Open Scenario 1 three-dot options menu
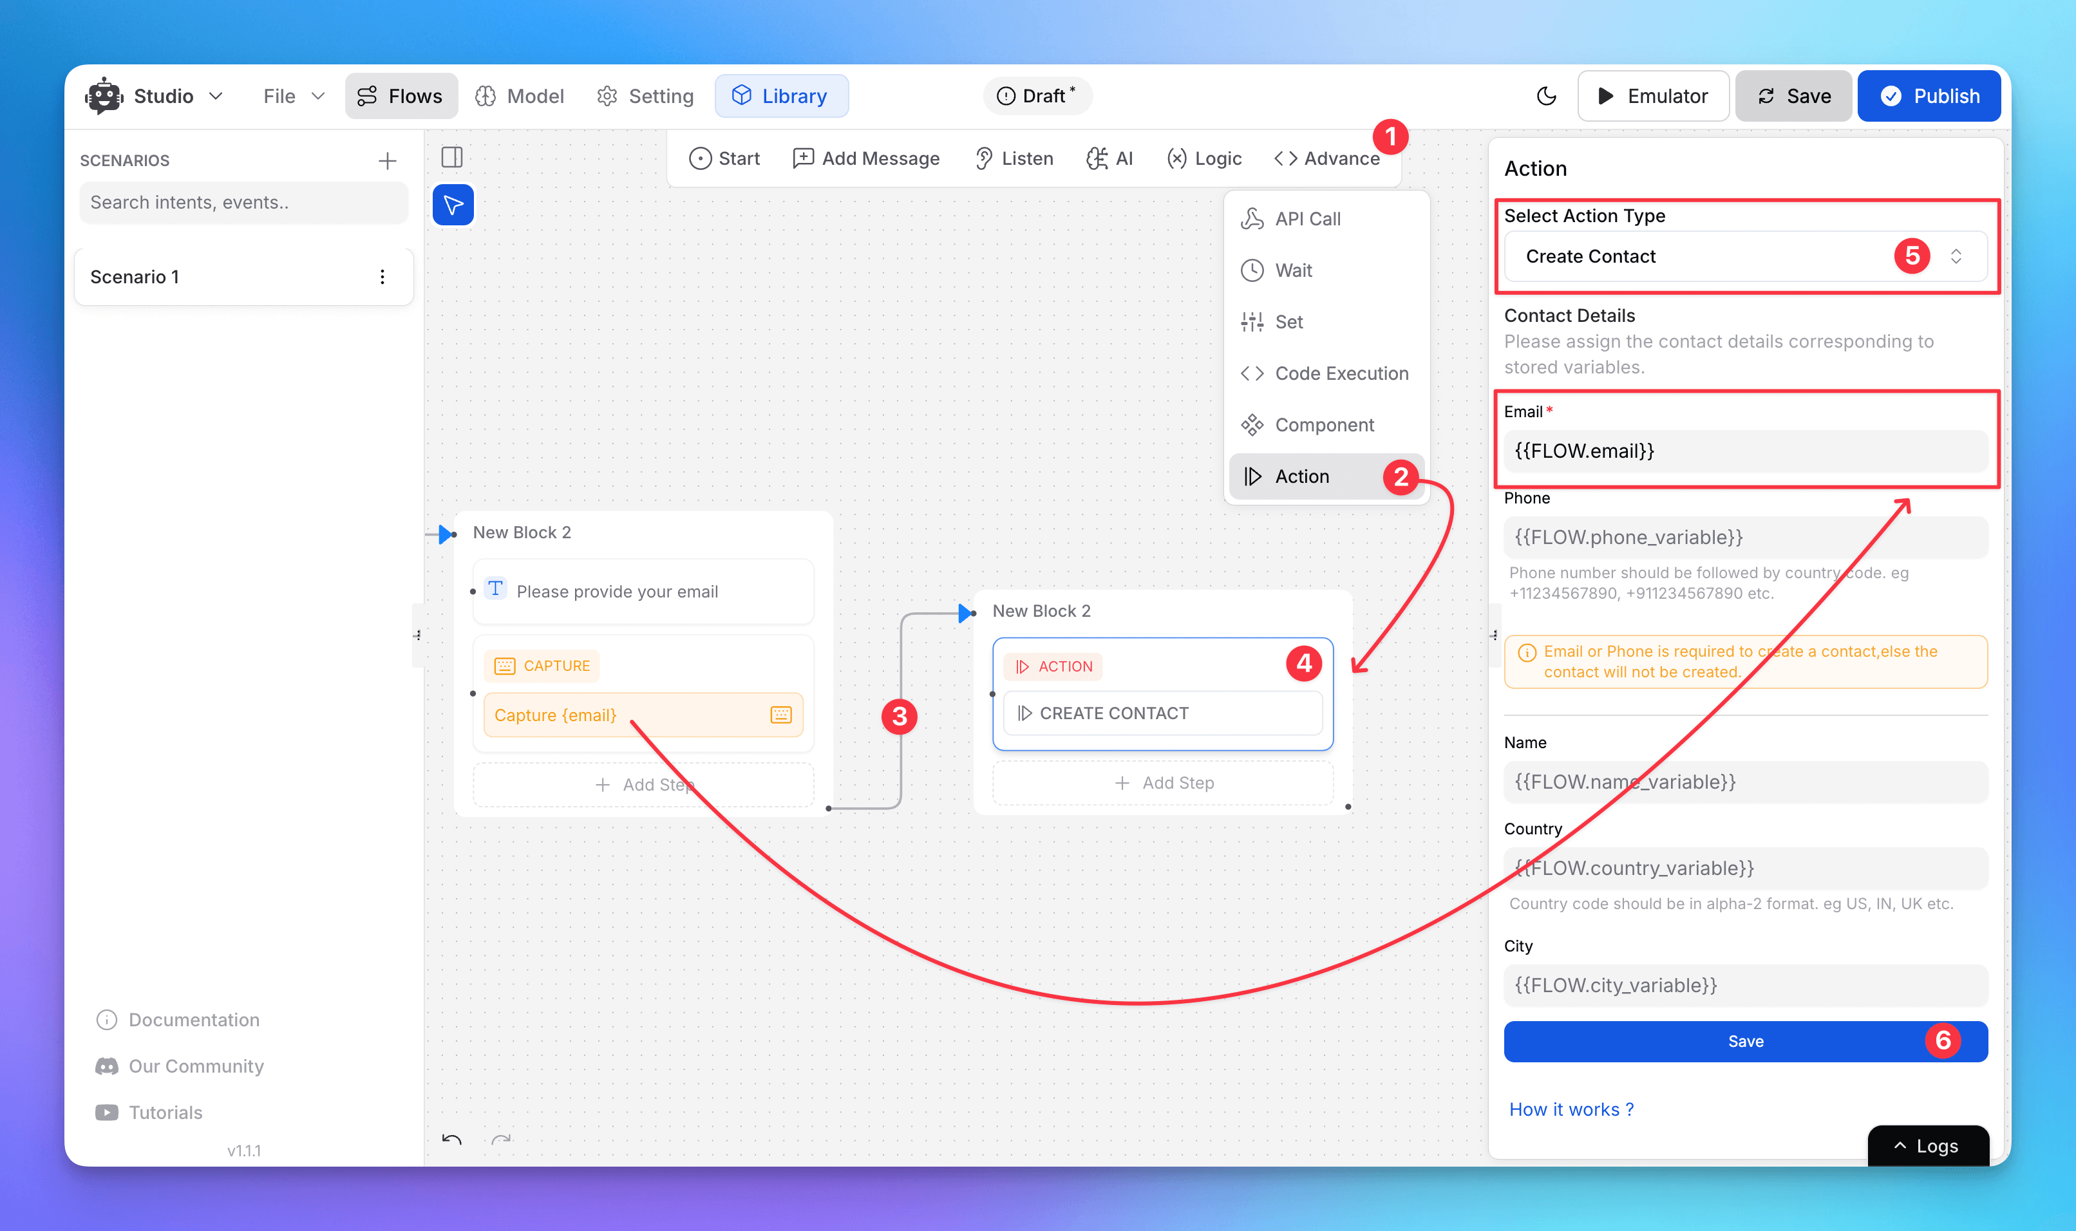 (x=382, y=277)
